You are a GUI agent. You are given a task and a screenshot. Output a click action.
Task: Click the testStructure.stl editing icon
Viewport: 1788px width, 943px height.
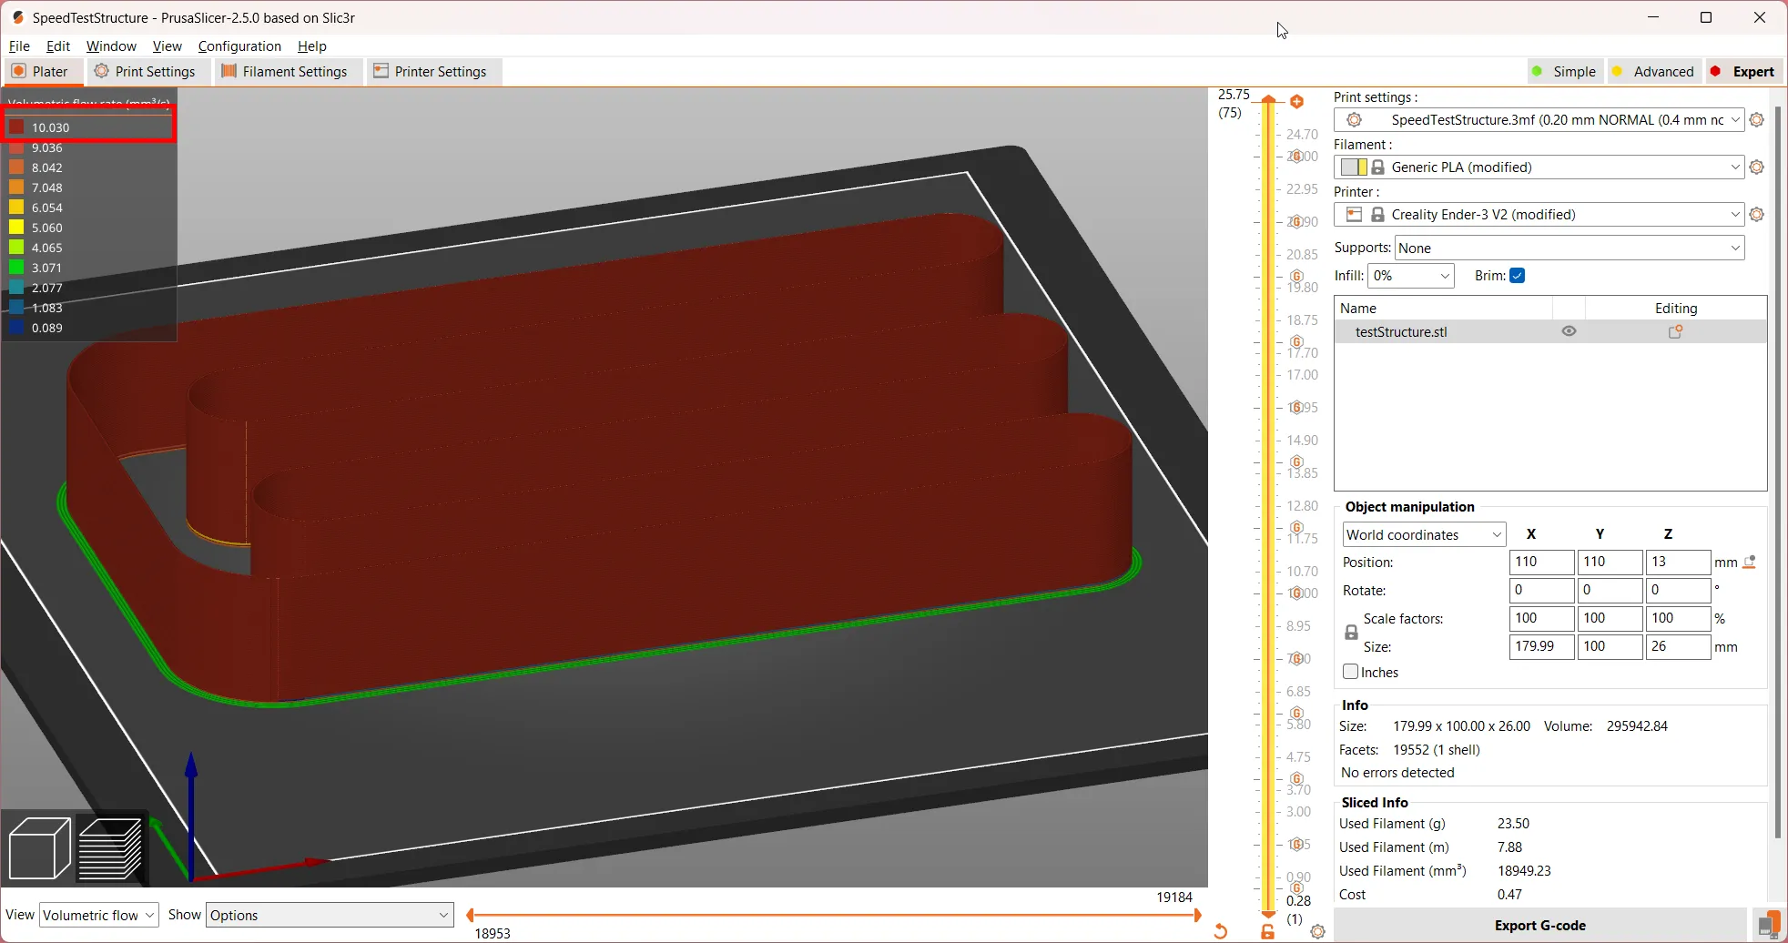[x=1675, y=332]
